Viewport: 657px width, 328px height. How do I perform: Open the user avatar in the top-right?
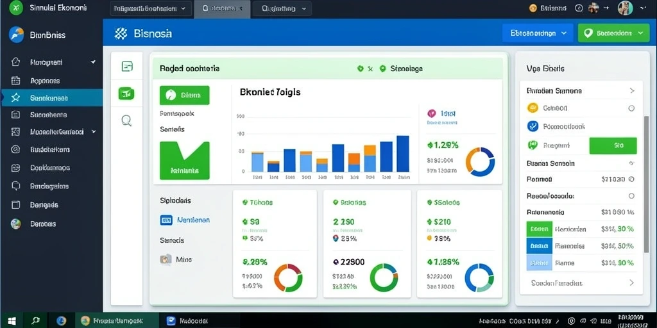point(625,8)
